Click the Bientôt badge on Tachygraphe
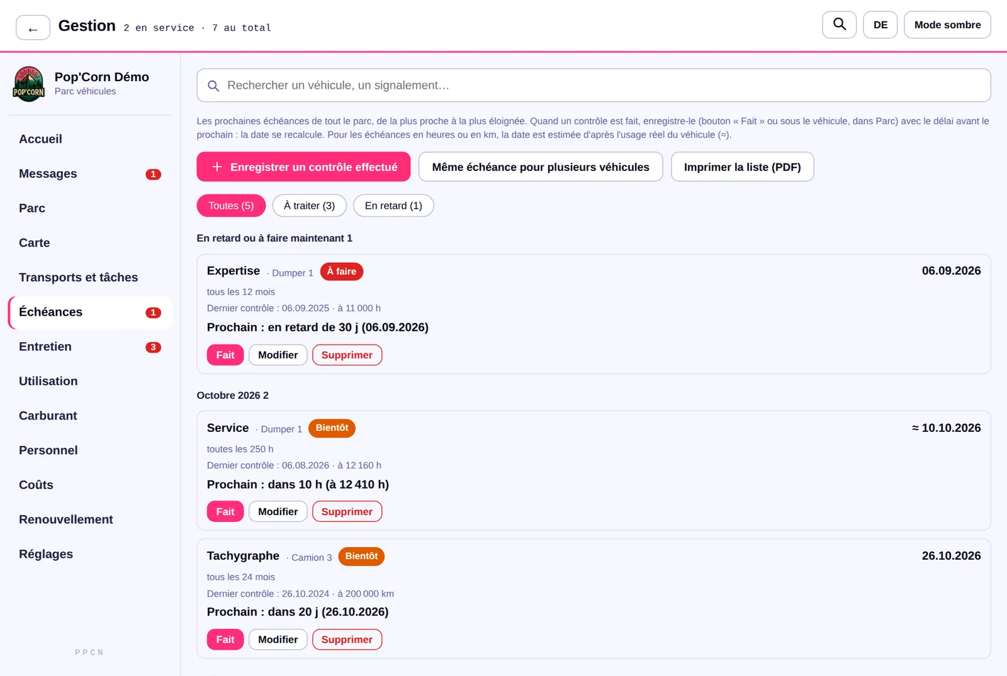Image resolution: width=1007 pixels, height=676 pixels. [361, 557]
